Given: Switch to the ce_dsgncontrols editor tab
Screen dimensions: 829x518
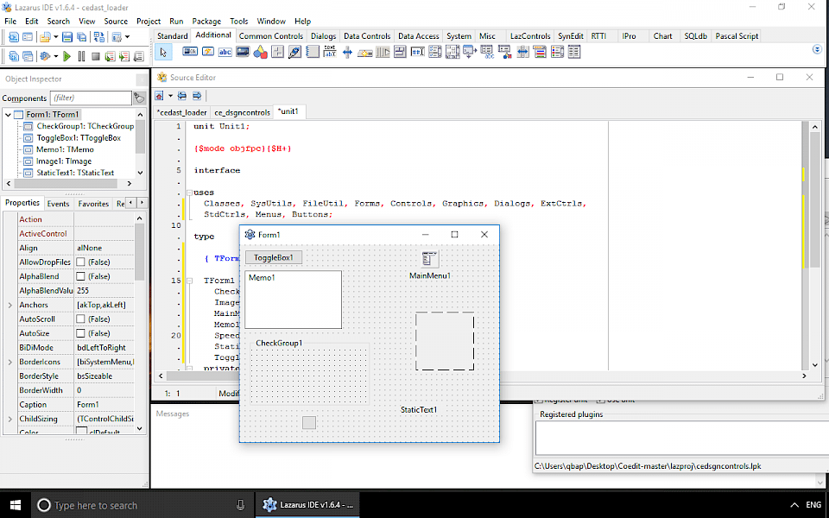Looking at the screenshot, I should click(x=242, y=112).
